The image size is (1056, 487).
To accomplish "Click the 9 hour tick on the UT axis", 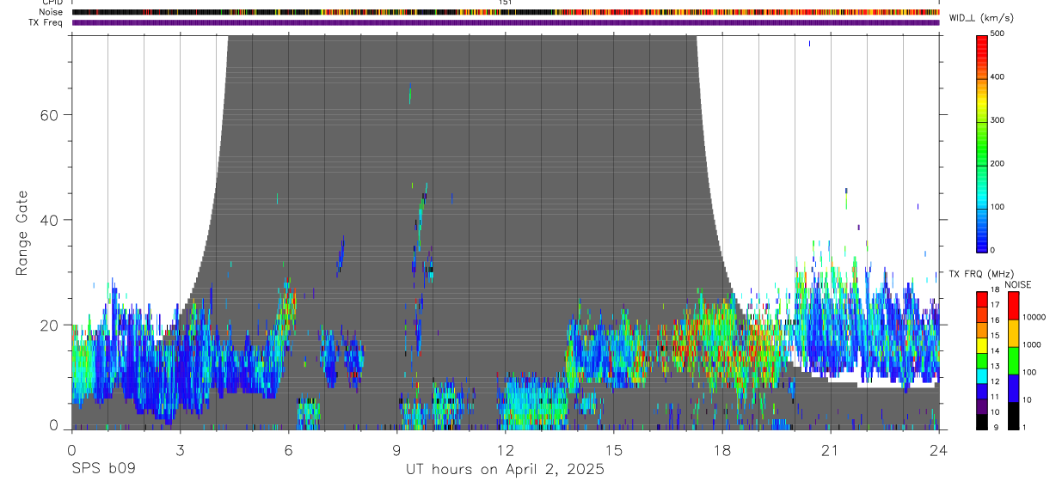I will 396,450.
